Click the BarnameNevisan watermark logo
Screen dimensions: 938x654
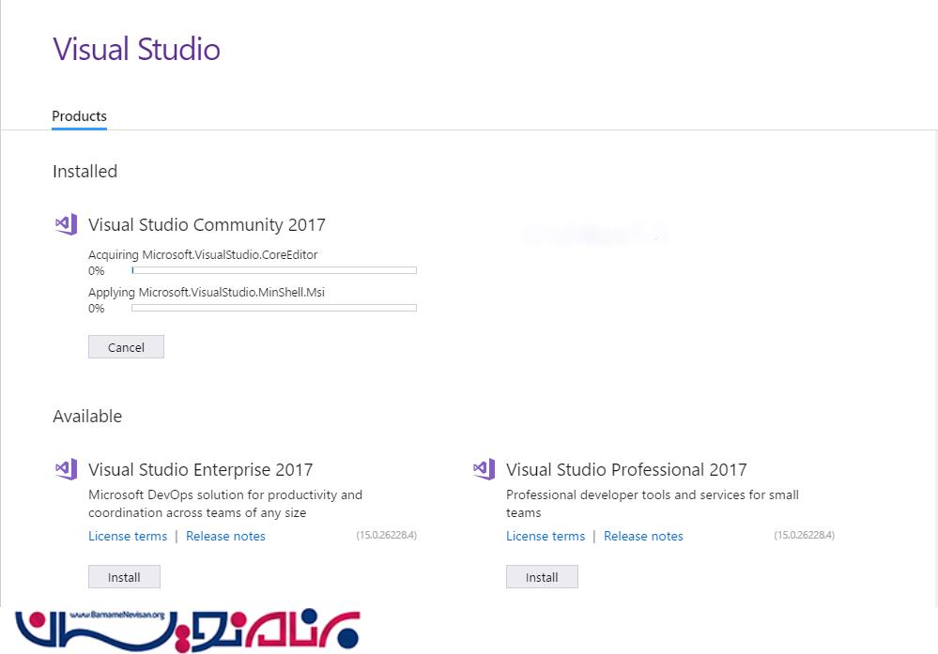(x=187, y=630)
